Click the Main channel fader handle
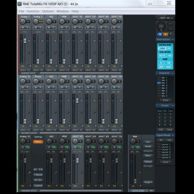Screen dimensions: 194x194 tap(135, 181)
